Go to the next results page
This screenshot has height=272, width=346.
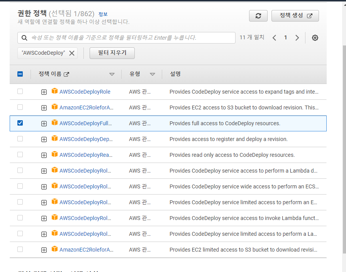pos(297,38)
